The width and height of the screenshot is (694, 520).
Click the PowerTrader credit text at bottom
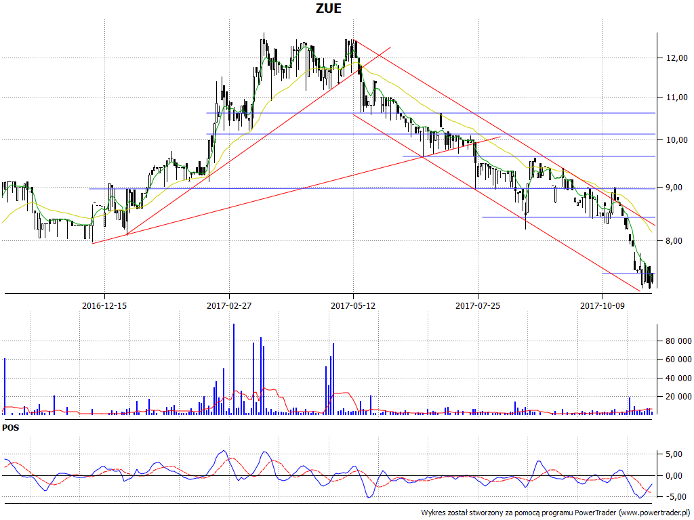(556, 513)
